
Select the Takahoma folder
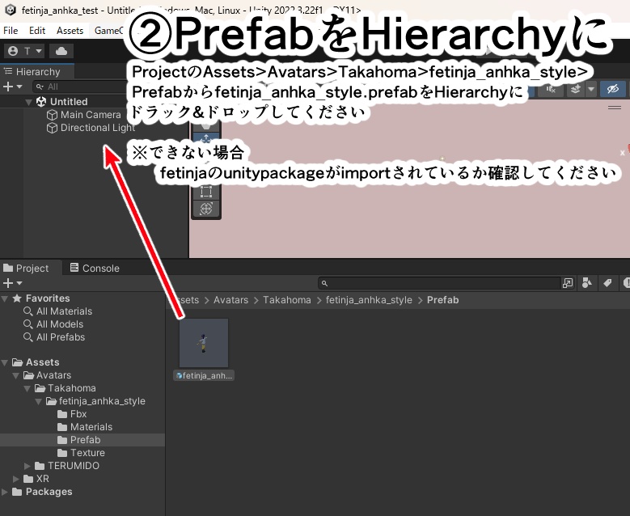[x=72, y=388]
